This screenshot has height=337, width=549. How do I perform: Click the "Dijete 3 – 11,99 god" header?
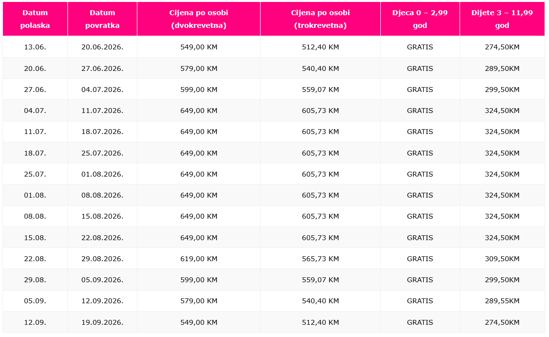pyautogui.click(x=502, y=19)
